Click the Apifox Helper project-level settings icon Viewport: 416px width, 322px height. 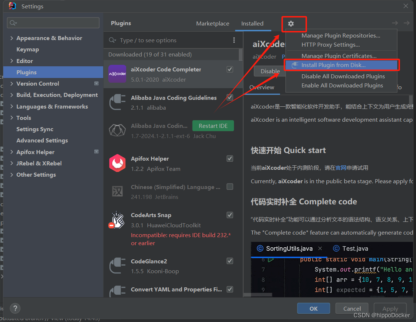tap(96, 152)
